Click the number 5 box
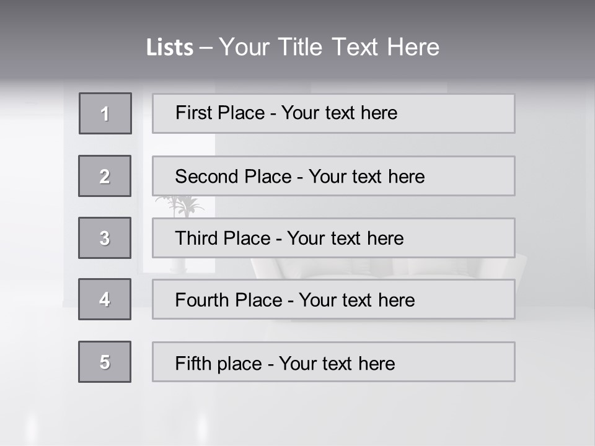This screenshot has height=446, width=595. pyautogui.click(x=105, y=362)
